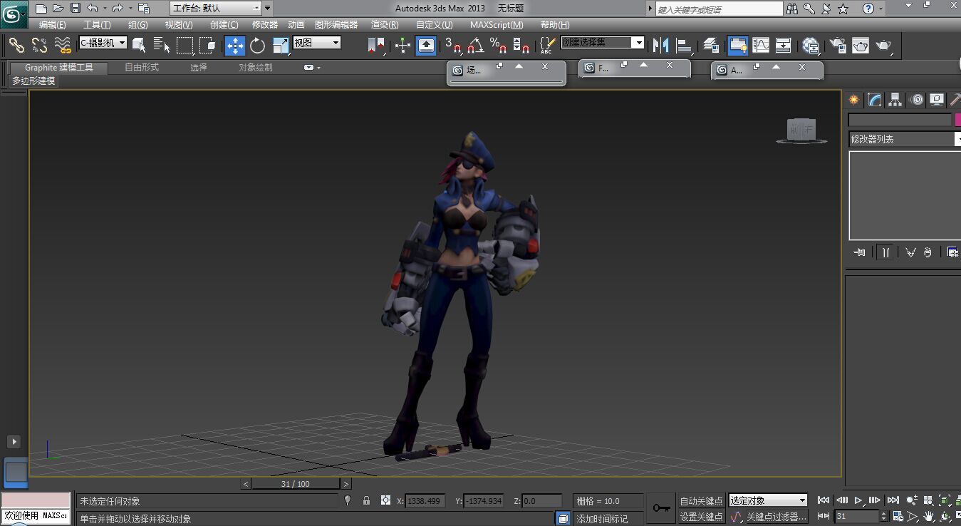Viewport: 961px width, 526px height.
Task: Click the X coordinate field 1338.499
Action: 425,501
